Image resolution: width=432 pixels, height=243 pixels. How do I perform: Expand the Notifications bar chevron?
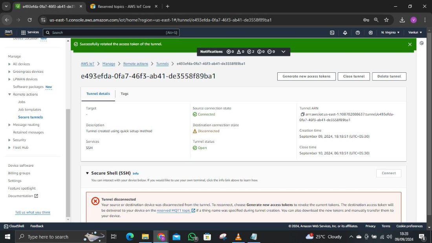pyautogui.click(x=283, y=52)
